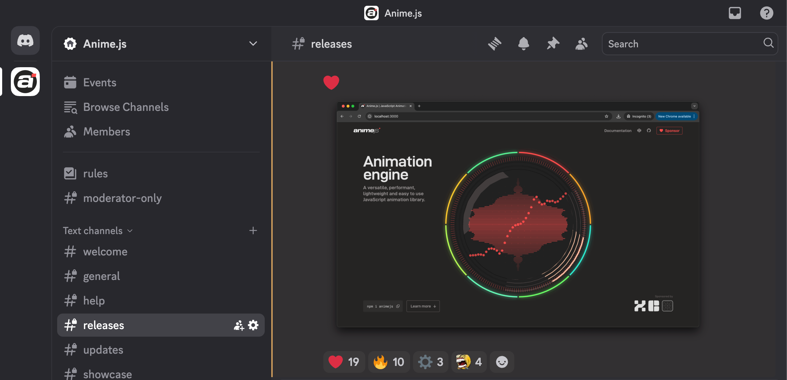Open the Events item
Viewport: 787px width, 380px height.
click(161, 82)
